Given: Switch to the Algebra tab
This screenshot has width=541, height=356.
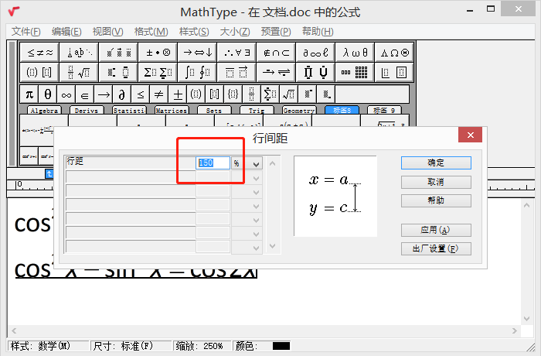Looking at the screenshot, I should (x=44, y=110).
